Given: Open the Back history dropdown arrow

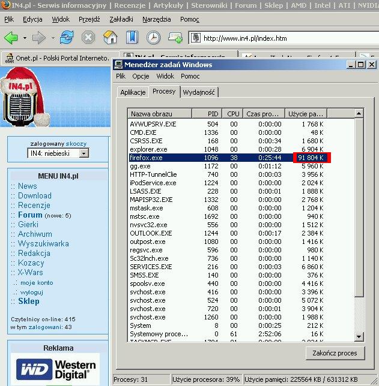Looking at the screenshot, I should [25, 38].
